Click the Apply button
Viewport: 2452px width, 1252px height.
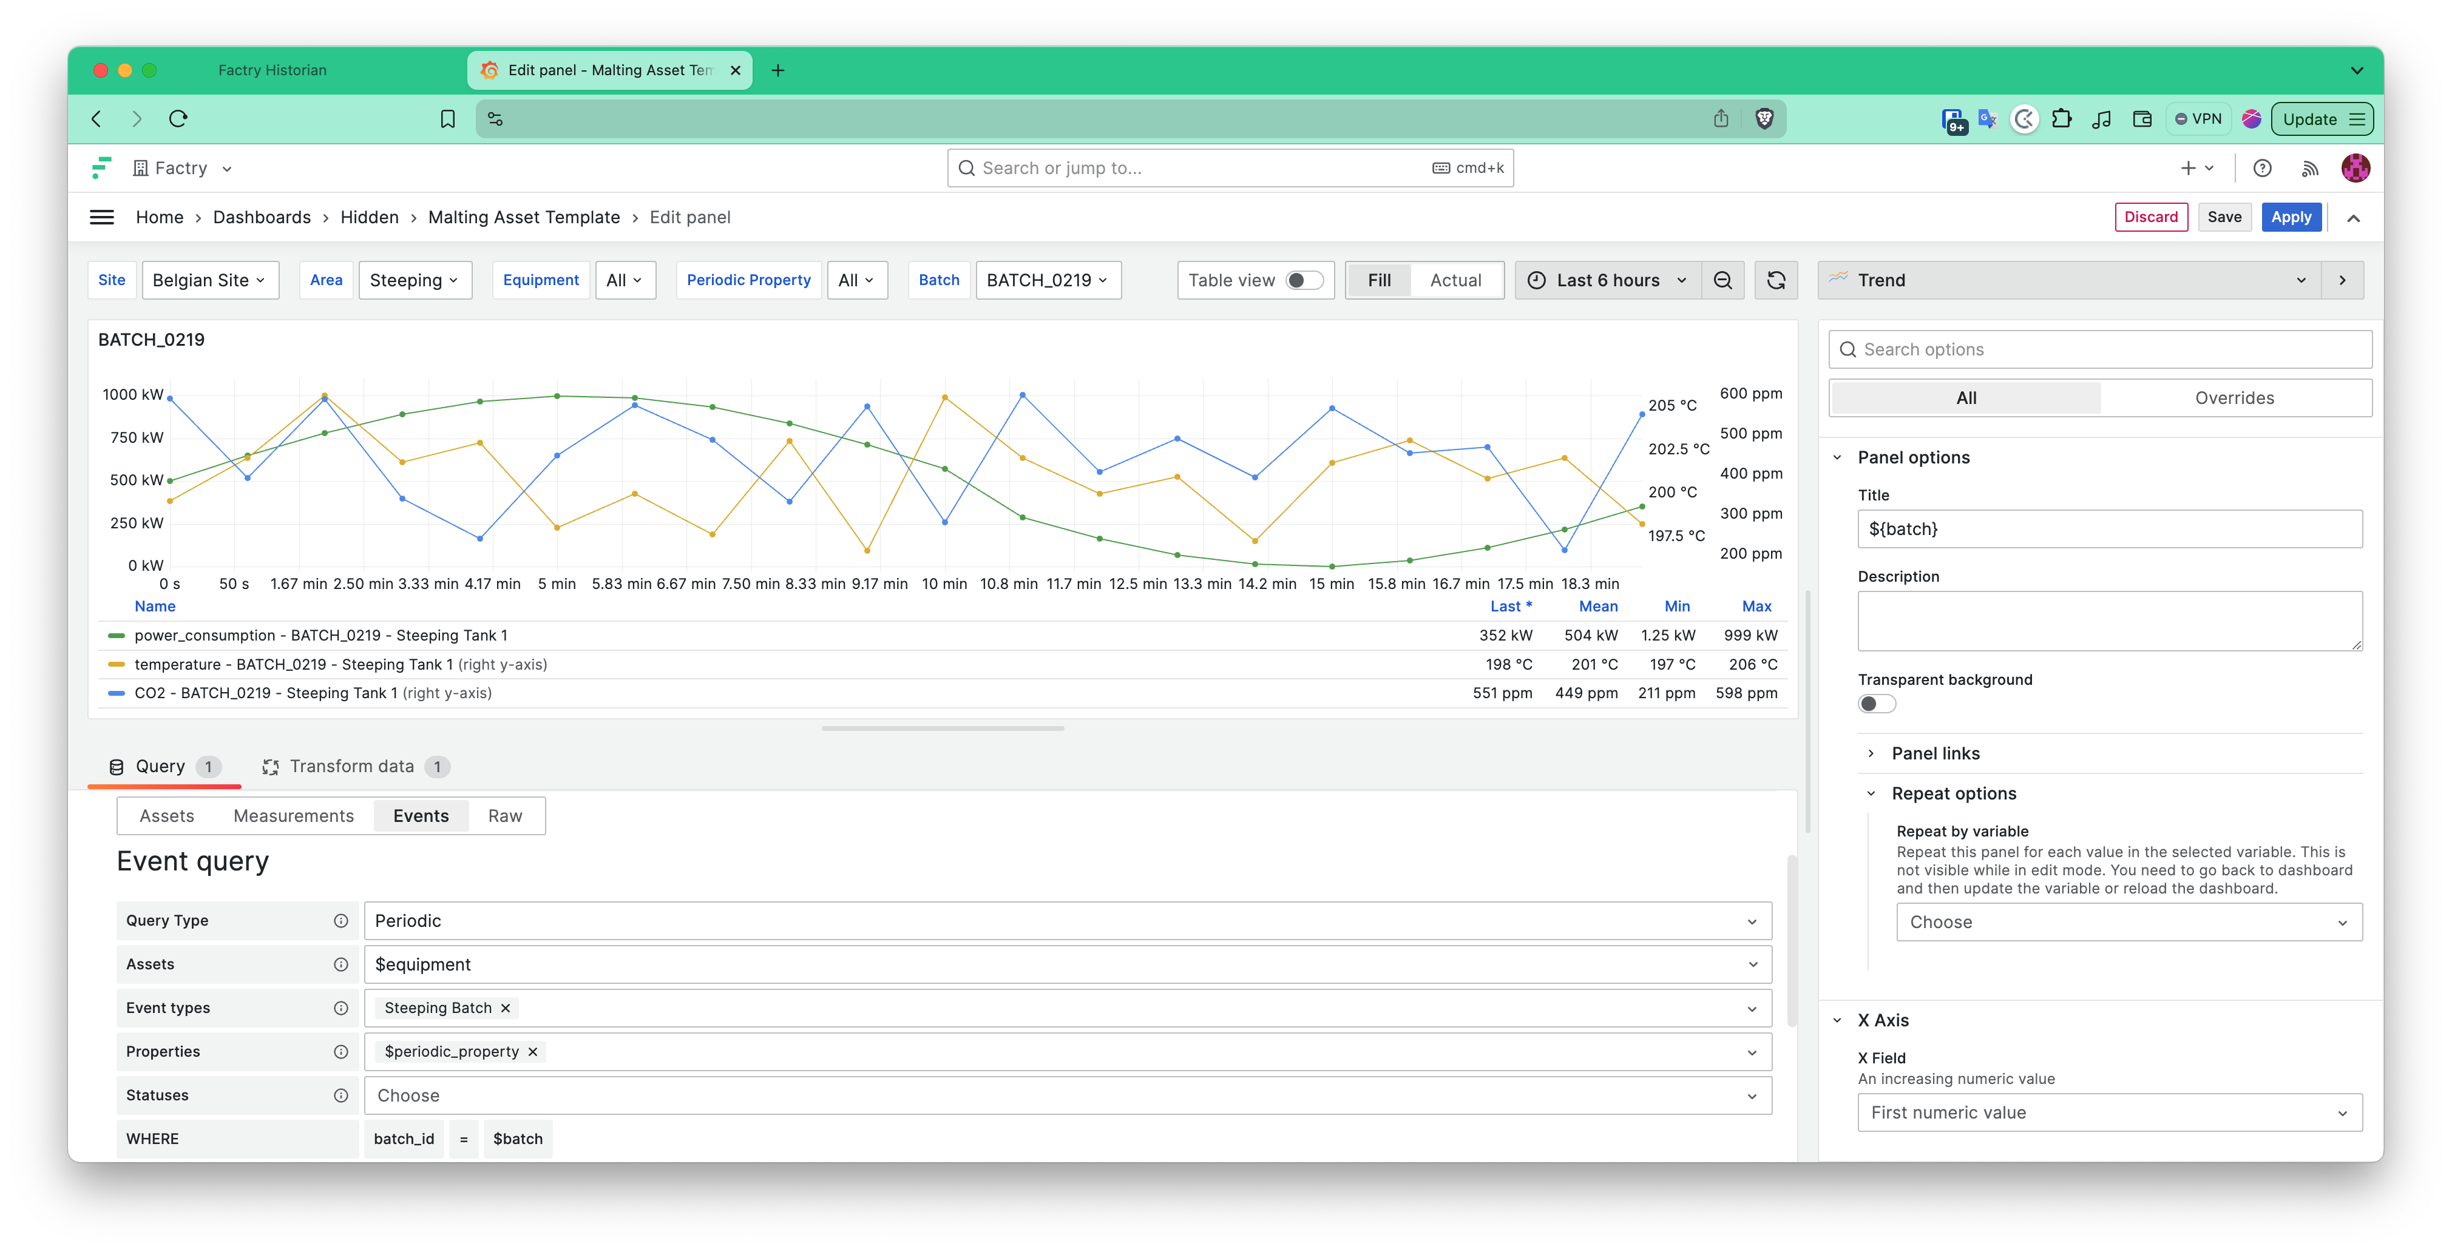pyautogui.click(x=2291, y=217)
